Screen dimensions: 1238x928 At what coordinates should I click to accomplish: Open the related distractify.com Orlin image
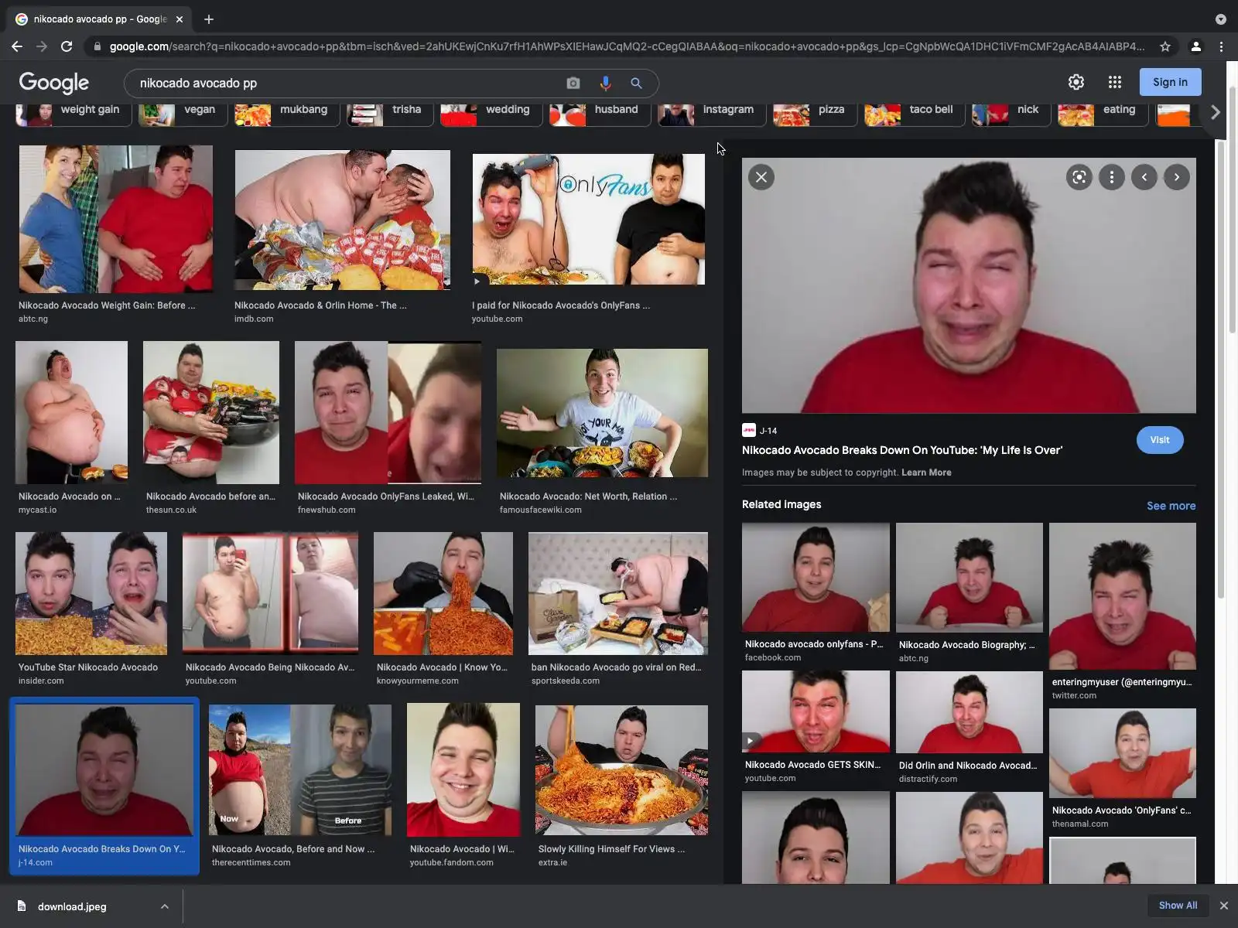tap(969, 712)
